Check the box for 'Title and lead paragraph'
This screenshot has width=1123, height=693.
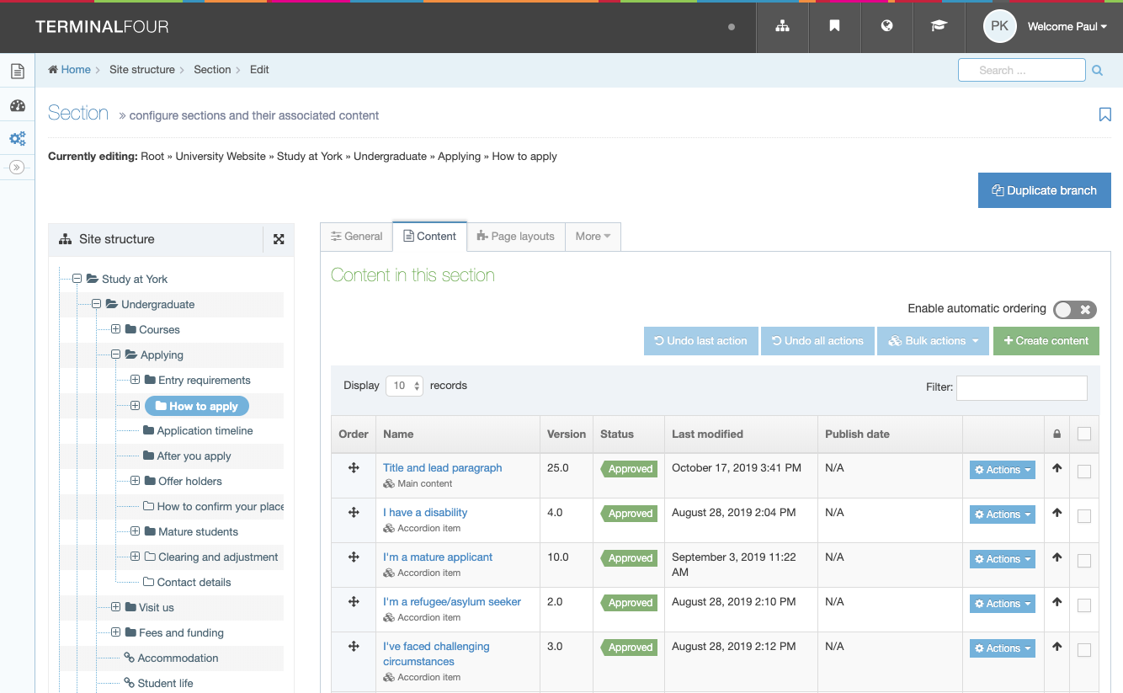pos(1084,472)
